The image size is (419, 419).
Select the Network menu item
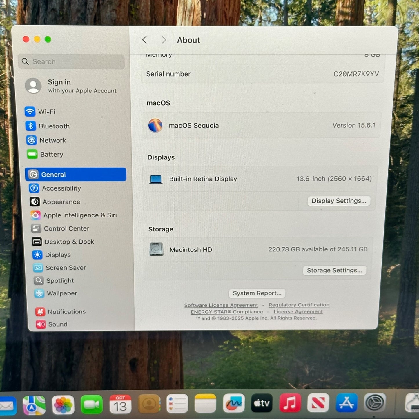click(53, 140)
